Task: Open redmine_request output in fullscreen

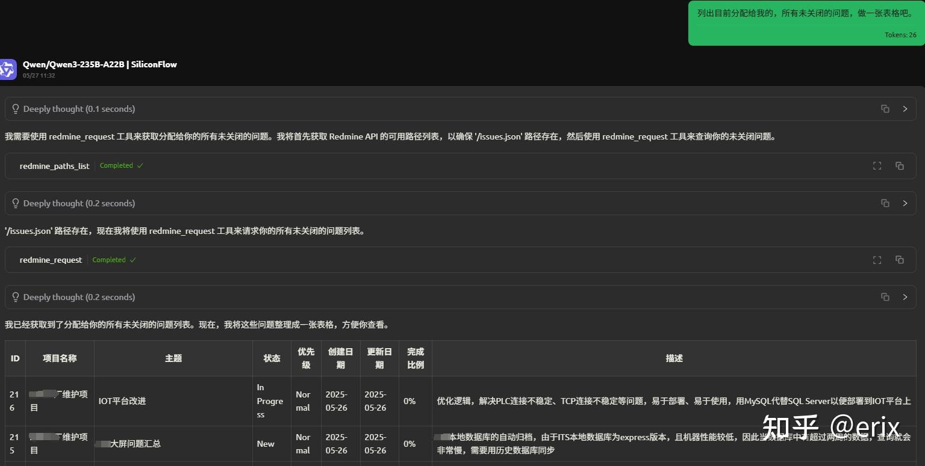Action: (877, 260)
